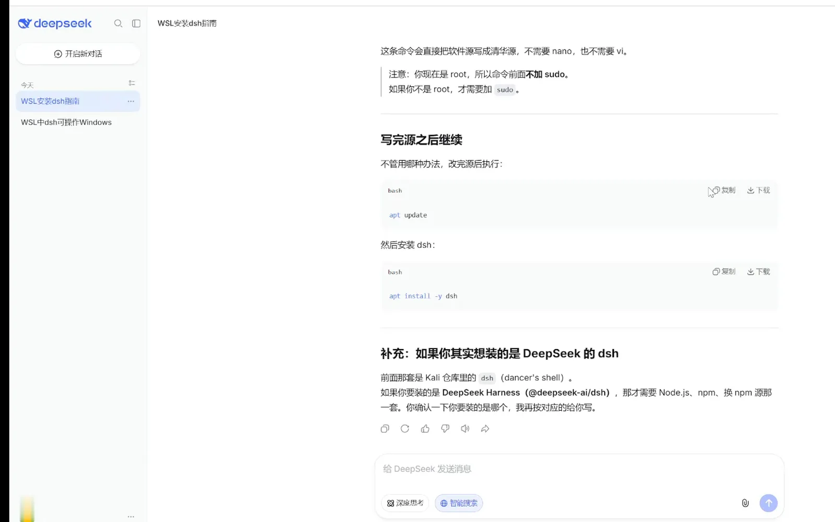The height and width of the screenshot is (522, 835).
Task: Click the 今天 section label in sidebar
Action: click(x=27, y=85)
